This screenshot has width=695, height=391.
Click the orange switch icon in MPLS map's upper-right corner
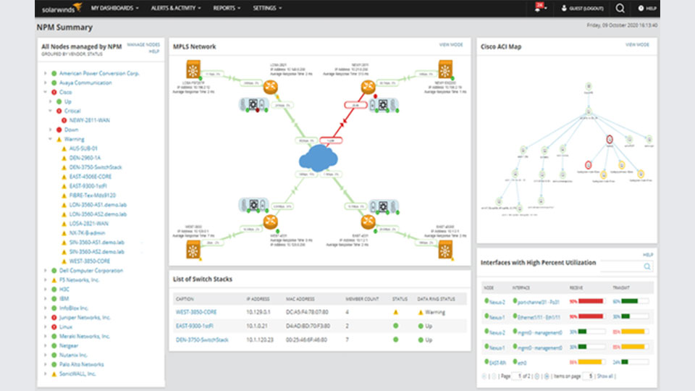(x=445, y=70)
